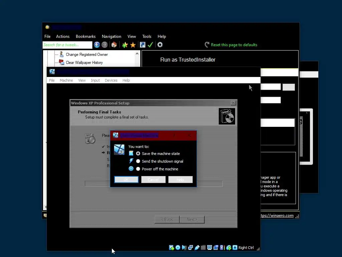
Task: Open the VirtualBox Devices menu
Action: 111,80
